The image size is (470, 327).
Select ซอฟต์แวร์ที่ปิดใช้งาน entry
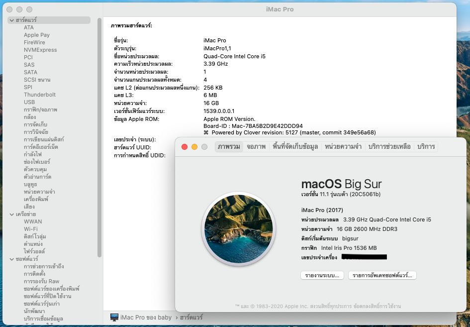48,297
